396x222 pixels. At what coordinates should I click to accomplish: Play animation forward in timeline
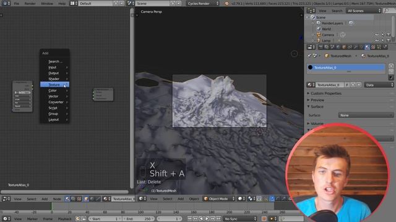(207, 219)
